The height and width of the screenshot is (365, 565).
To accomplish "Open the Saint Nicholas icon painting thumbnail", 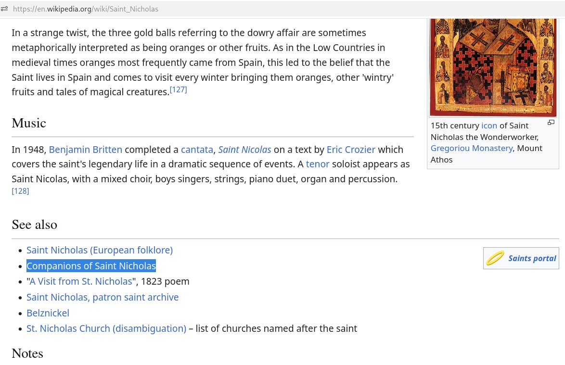I will tap(493, 67).
